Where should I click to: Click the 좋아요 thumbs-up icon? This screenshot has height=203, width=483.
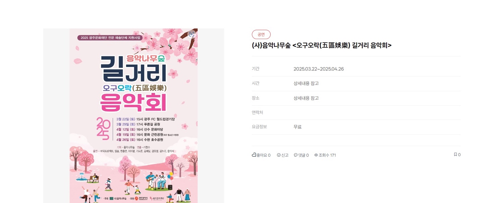coord(254,155)
